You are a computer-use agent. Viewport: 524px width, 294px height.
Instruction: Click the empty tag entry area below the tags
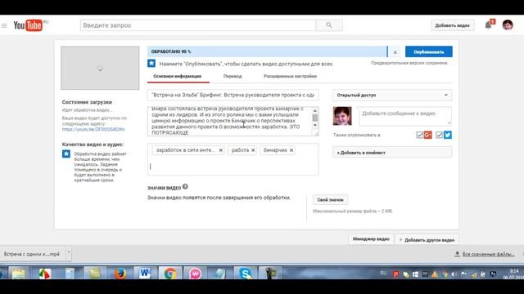pyautogui.click(x=233, y=167)
